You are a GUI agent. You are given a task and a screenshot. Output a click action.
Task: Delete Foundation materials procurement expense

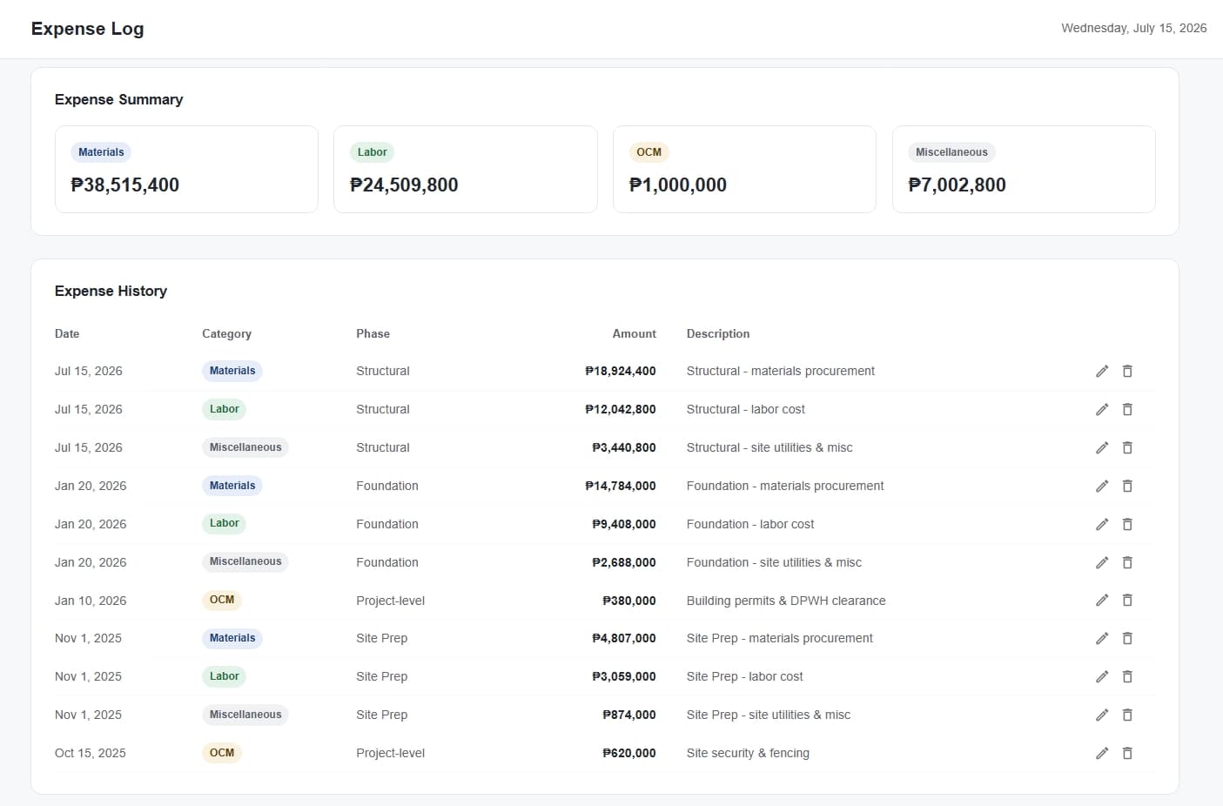[x=1127, y=486]
